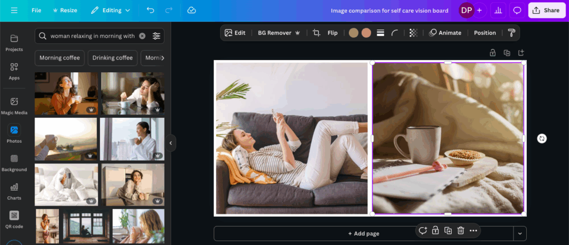Open Apps in the sidebar
Image resolution: width=569 pixels, height=245 pixels.
click(x=14, y=72)
